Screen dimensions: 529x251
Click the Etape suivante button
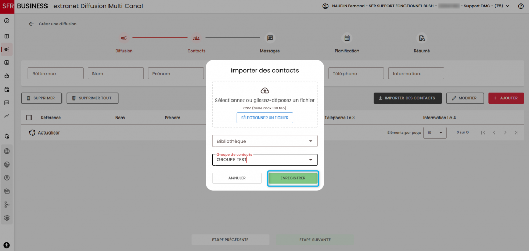pos(315,240)
